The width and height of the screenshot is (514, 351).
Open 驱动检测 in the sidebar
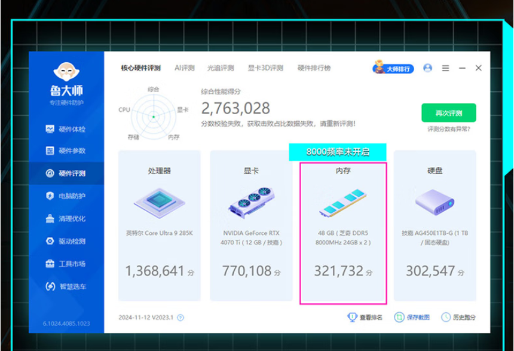[66, 241]
